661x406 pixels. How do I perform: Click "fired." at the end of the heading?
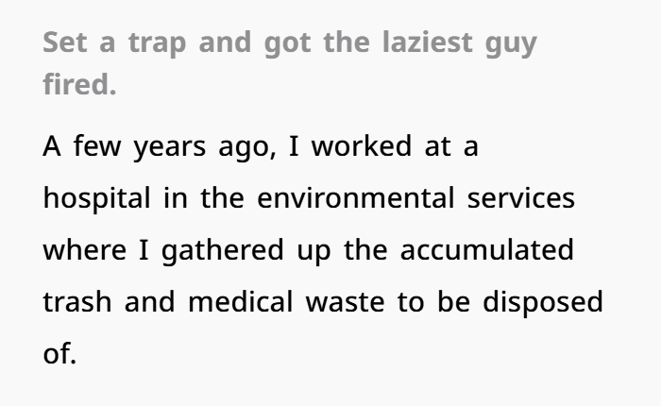pyautogui.click(x=79, y=84)
